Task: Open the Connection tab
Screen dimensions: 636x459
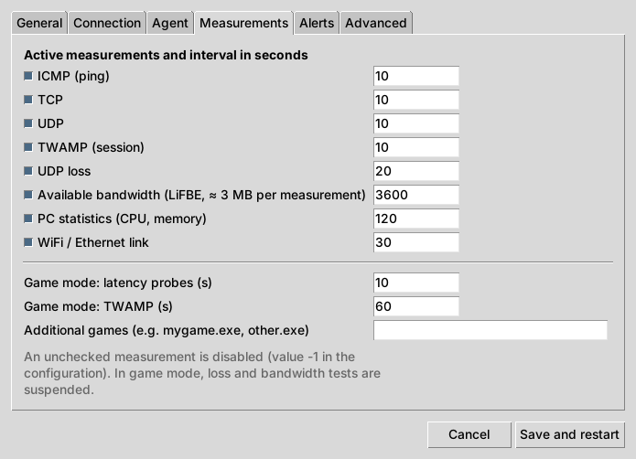Action: click(107, 23)
